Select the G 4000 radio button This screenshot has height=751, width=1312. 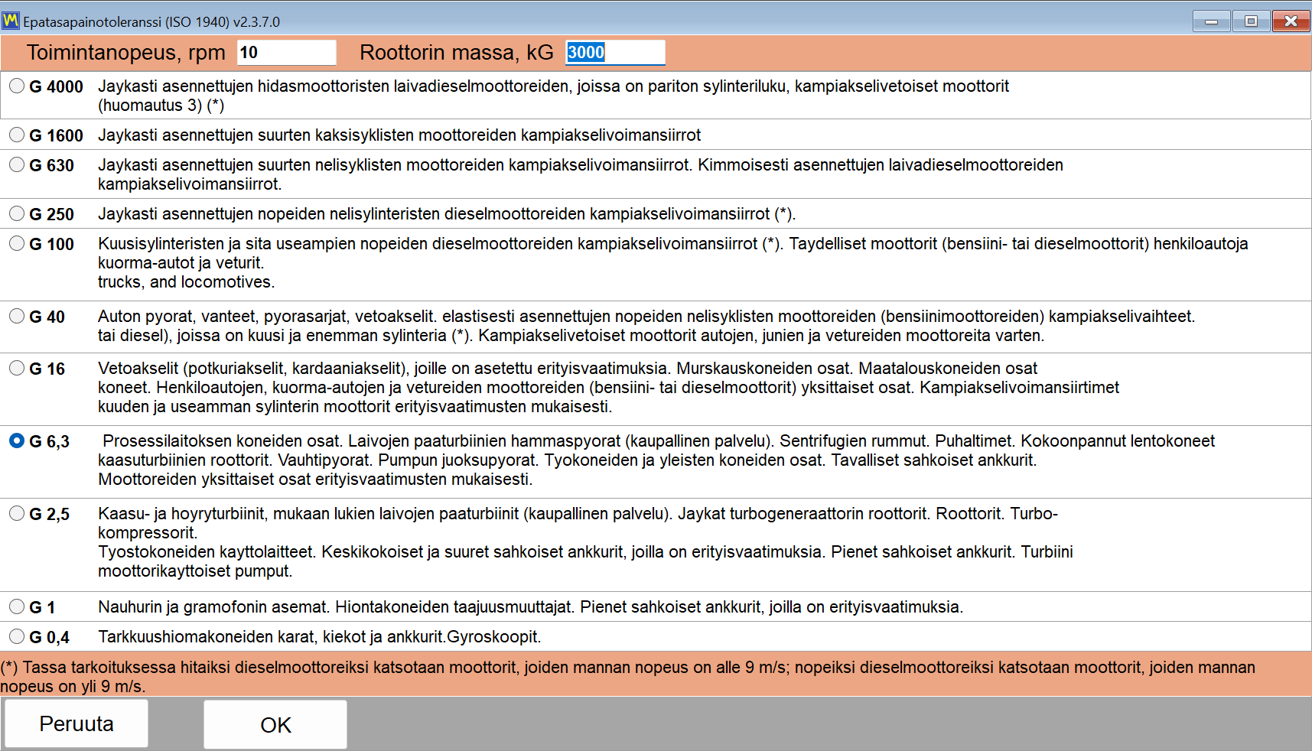[17, 86]
